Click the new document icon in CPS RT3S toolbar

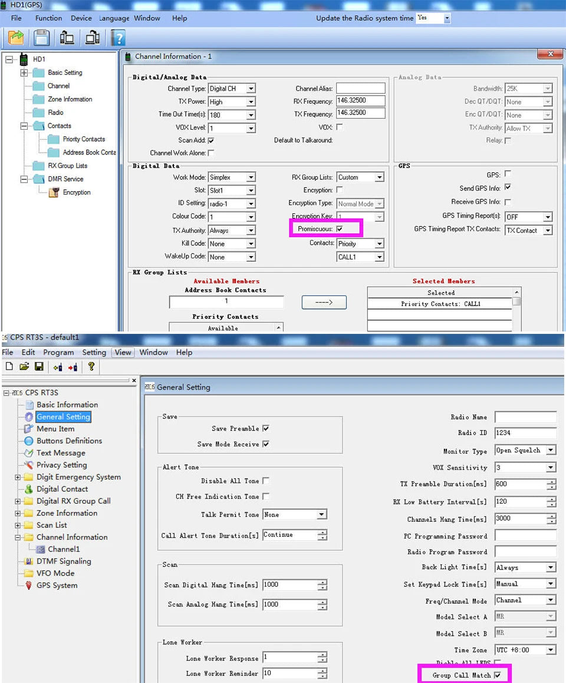pos(9,367)
